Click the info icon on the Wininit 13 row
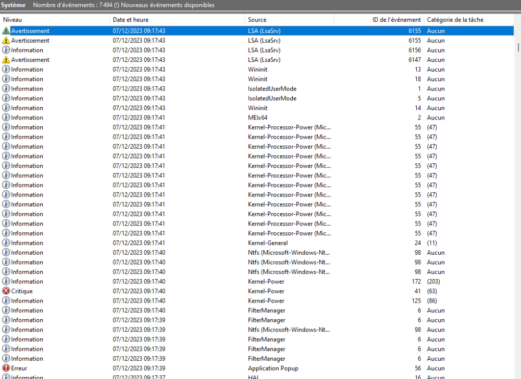This screenshot has width=521, height=379. pyautogui.click(x=6, y=69)
